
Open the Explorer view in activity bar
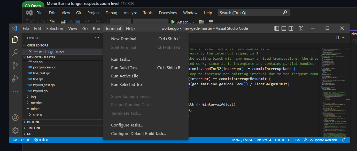coord(15,39)
